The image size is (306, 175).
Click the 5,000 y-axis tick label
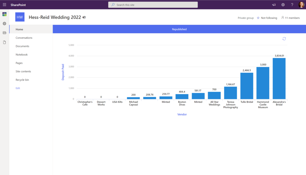[x=71, y=45]
